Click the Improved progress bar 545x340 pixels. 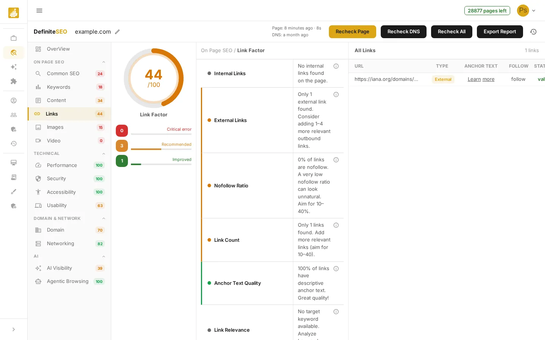[x=161, y=164]
